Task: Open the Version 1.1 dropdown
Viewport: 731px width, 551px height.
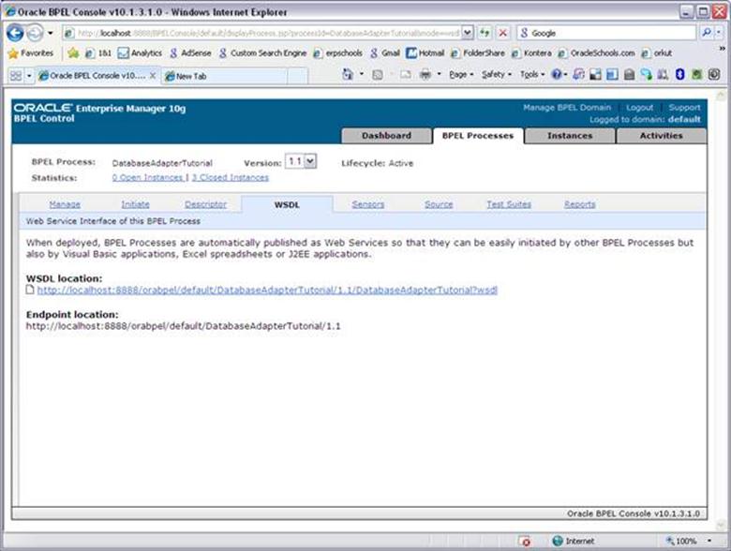Action: (301, 161)
